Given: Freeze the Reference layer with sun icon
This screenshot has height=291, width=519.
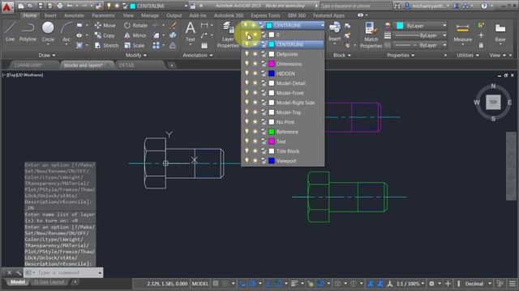Looking at the screenshot, I should point(255,132).
